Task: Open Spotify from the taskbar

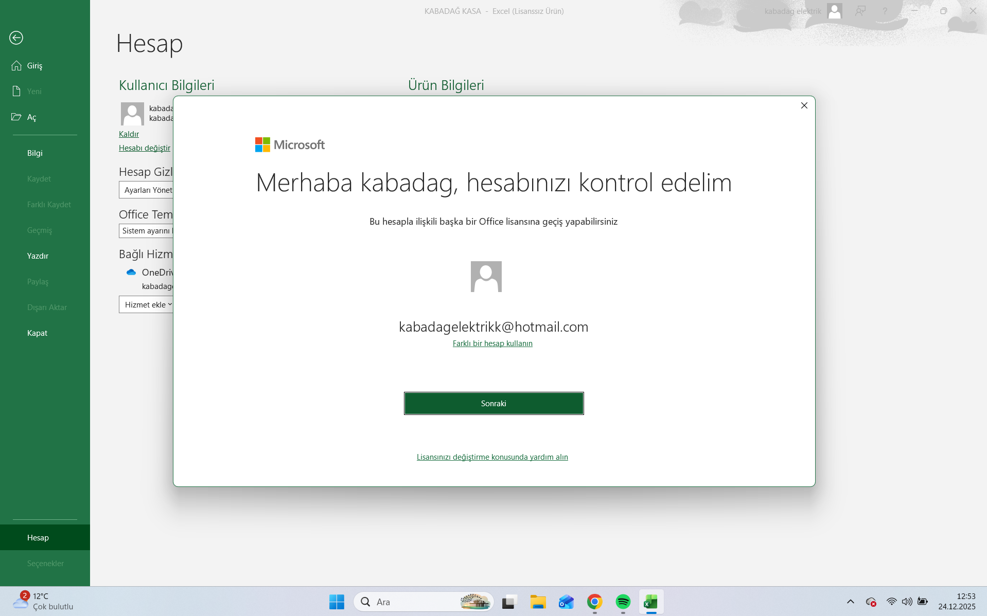Action: coord(623,602)
